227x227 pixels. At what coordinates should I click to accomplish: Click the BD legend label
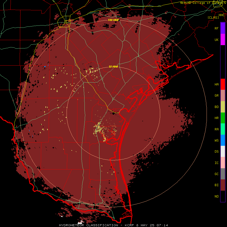point(217,107)
